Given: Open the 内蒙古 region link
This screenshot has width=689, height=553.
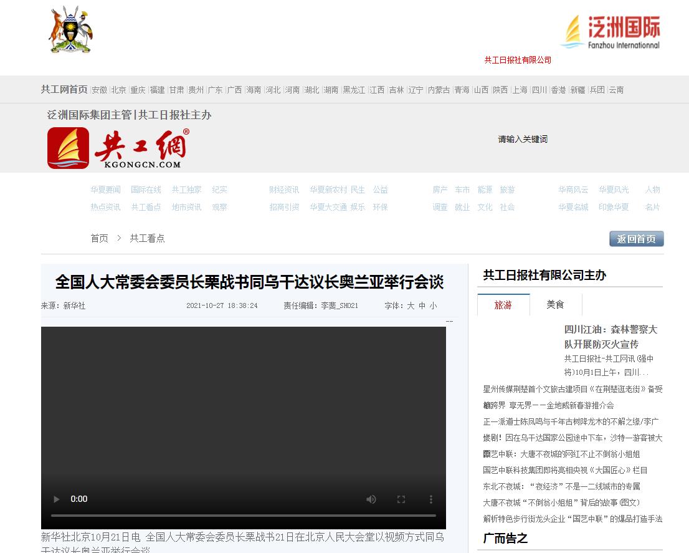Looking at the screenshot, I should [439, 90].
